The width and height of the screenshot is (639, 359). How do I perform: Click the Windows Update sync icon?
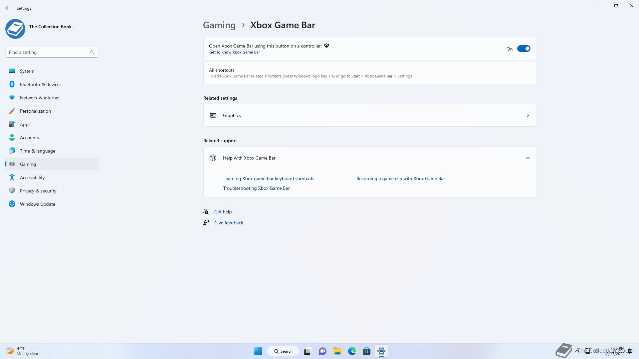pos(12,204)
